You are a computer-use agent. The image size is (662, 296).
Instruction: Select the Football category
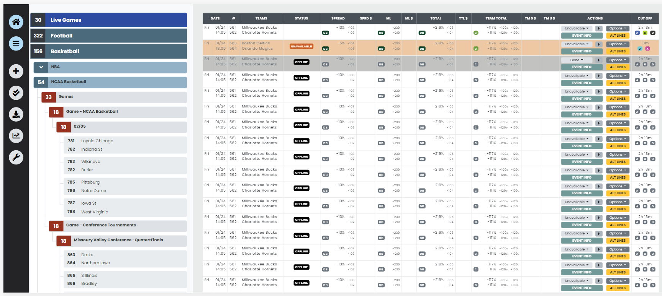tap(109, 36)
